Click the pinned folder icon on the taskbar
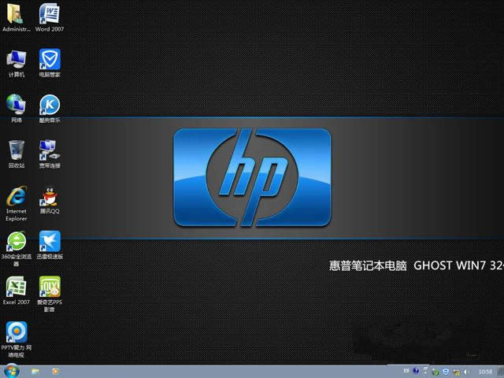This screenshot has width=504, height=378. click(35, 371)
